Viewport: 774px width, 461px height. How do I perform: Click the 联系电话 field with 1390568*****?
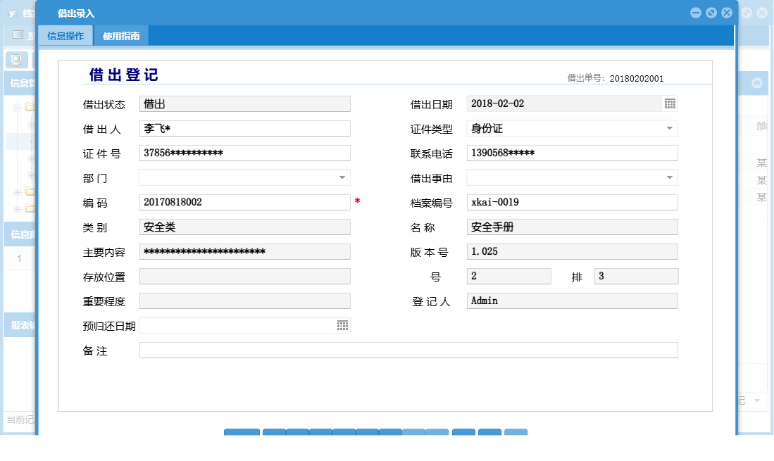[572, 153]
